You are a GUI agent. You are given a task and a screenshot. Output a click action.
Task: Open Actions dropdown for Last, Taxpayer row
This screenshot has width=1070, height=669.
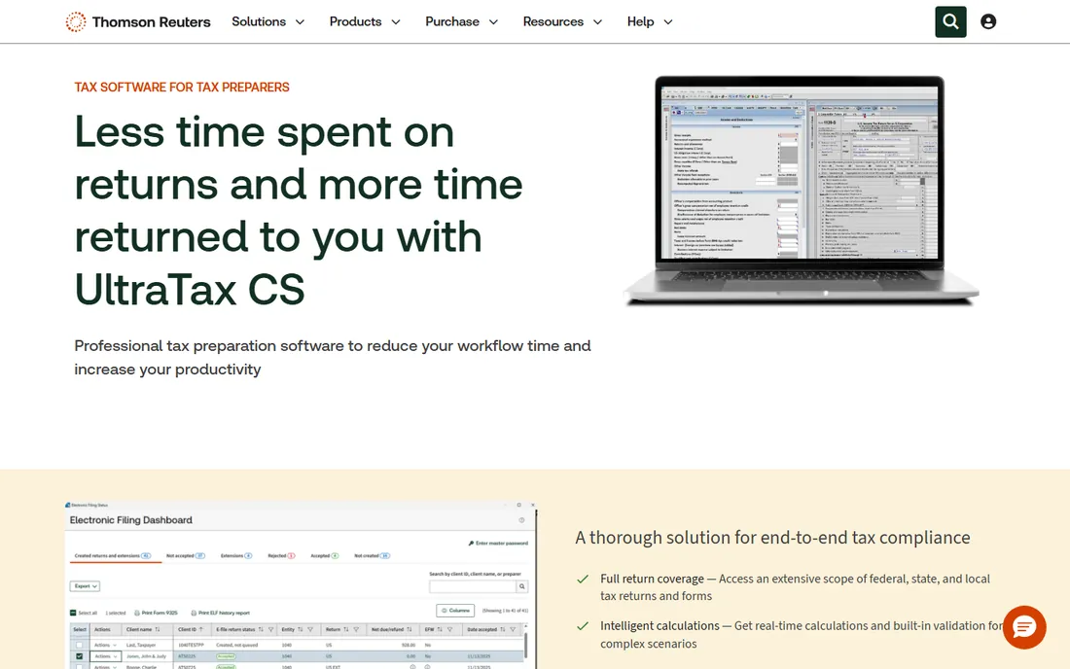point(106,645)
